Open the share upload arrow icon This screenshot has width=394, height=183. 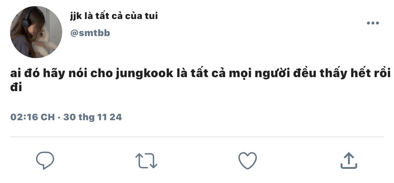(349, 160)
